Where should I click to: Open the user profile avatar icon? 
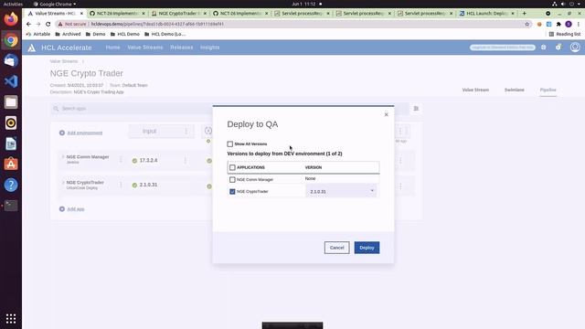click(575, 48)
